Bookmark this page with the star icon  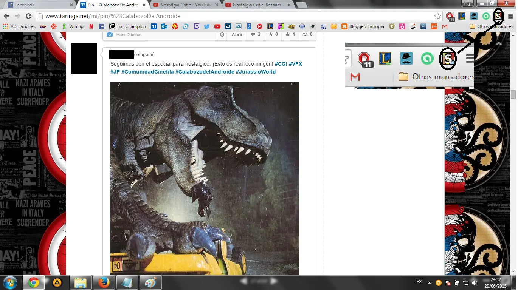(437, 16)
